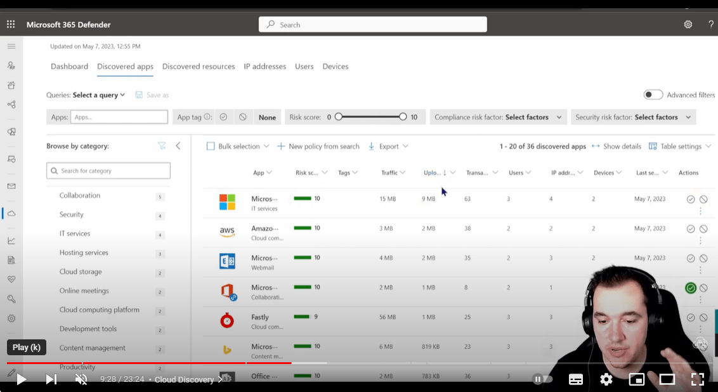Toggle the video autoplay switch

click(x=542, y=379)
